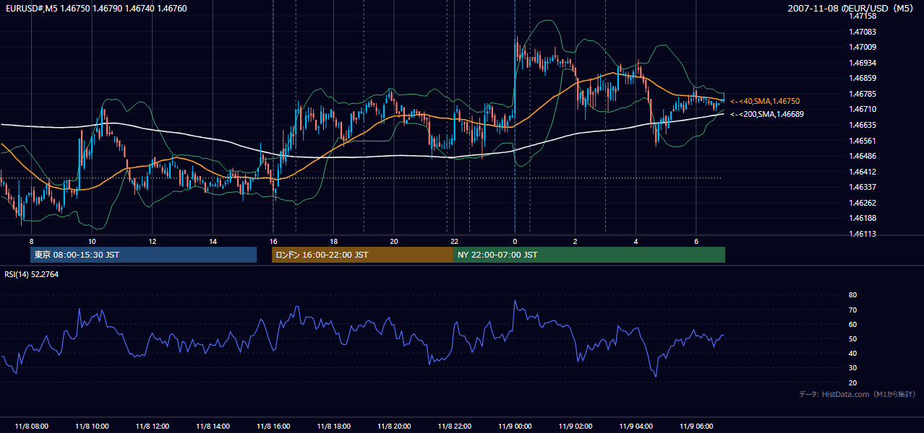Image resolution: width=924 pixels, height=433 pixels.
Task: Click price level 1.46859 on axis
Action: click(x=863, y=78)
